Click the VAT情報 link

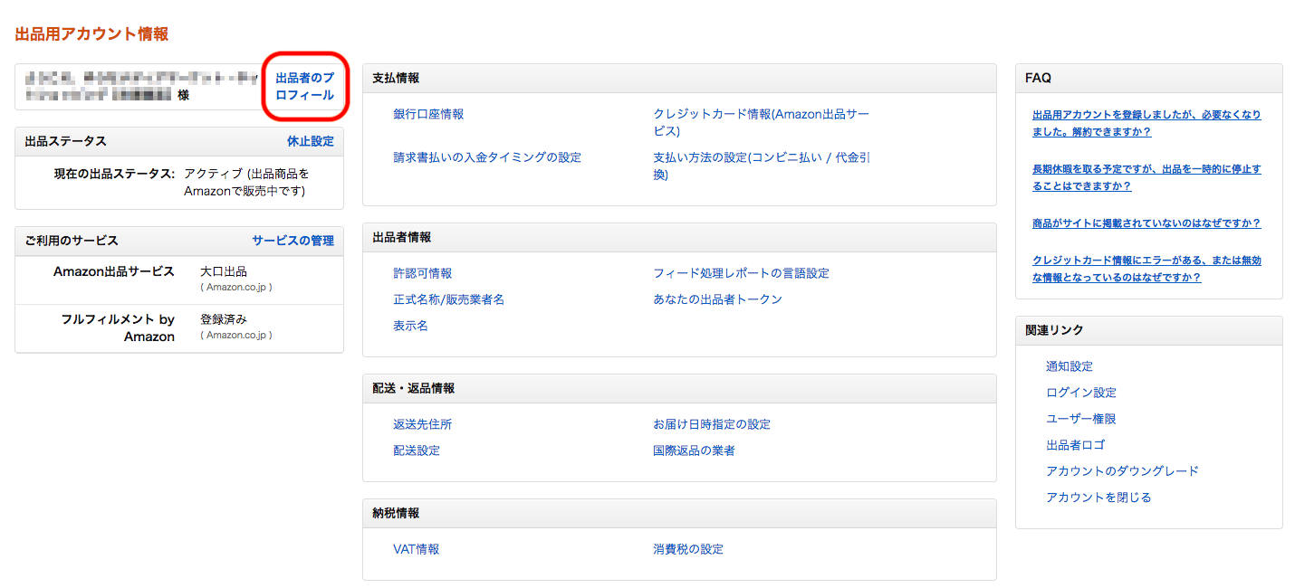click(x=416, y=549)
